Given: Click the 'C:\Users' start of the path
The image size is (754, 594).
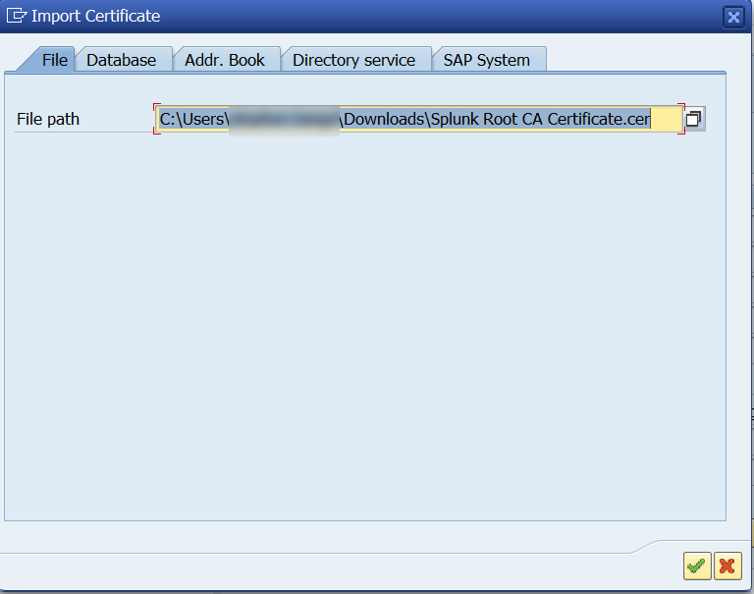Looking at the screenshot, I should coord(192,119).
